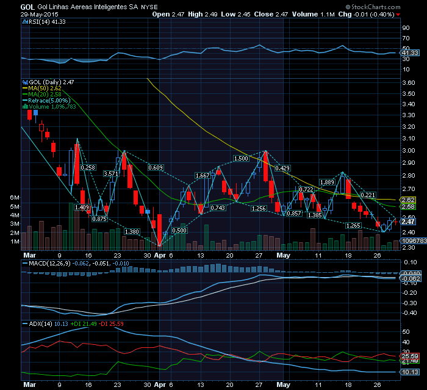This screenshot has height=390, width=427.
Task: Click the 1096783 volume value tag
Action: (414, 241)
